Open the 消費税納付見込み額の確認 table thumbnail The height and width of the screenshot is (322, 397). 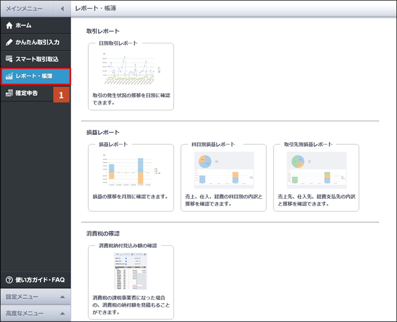click(x=131, y=271)
